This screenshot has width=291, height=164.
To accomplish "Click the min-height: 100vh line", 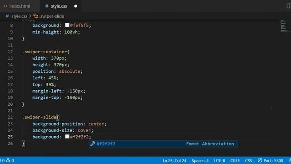I will (x=56, y=32).
